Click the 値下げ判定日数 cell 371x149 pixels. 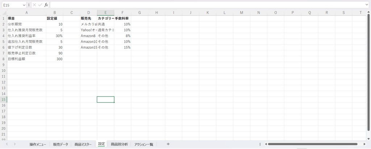(26, 47)
